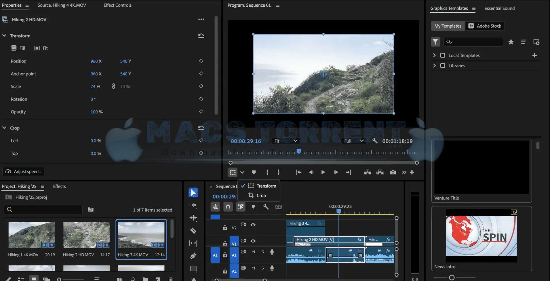
Task: Add a marker in Program monitor
Action: (254, 172)
